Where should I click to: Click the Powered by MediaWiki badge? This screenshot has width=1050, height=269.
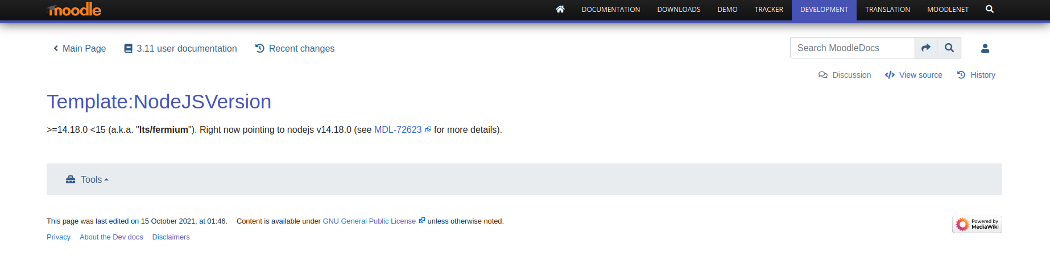click(x=977, y=225)
